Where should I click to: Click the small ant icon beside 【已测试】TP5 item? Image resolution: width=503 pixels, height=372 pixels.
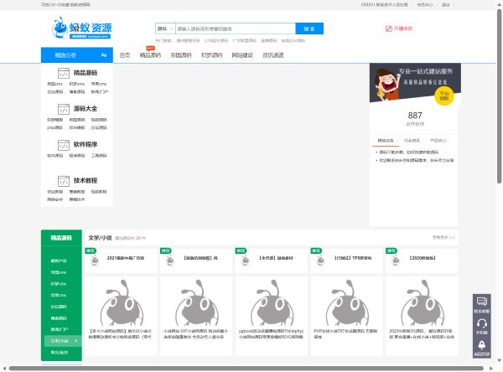point(320,261)
